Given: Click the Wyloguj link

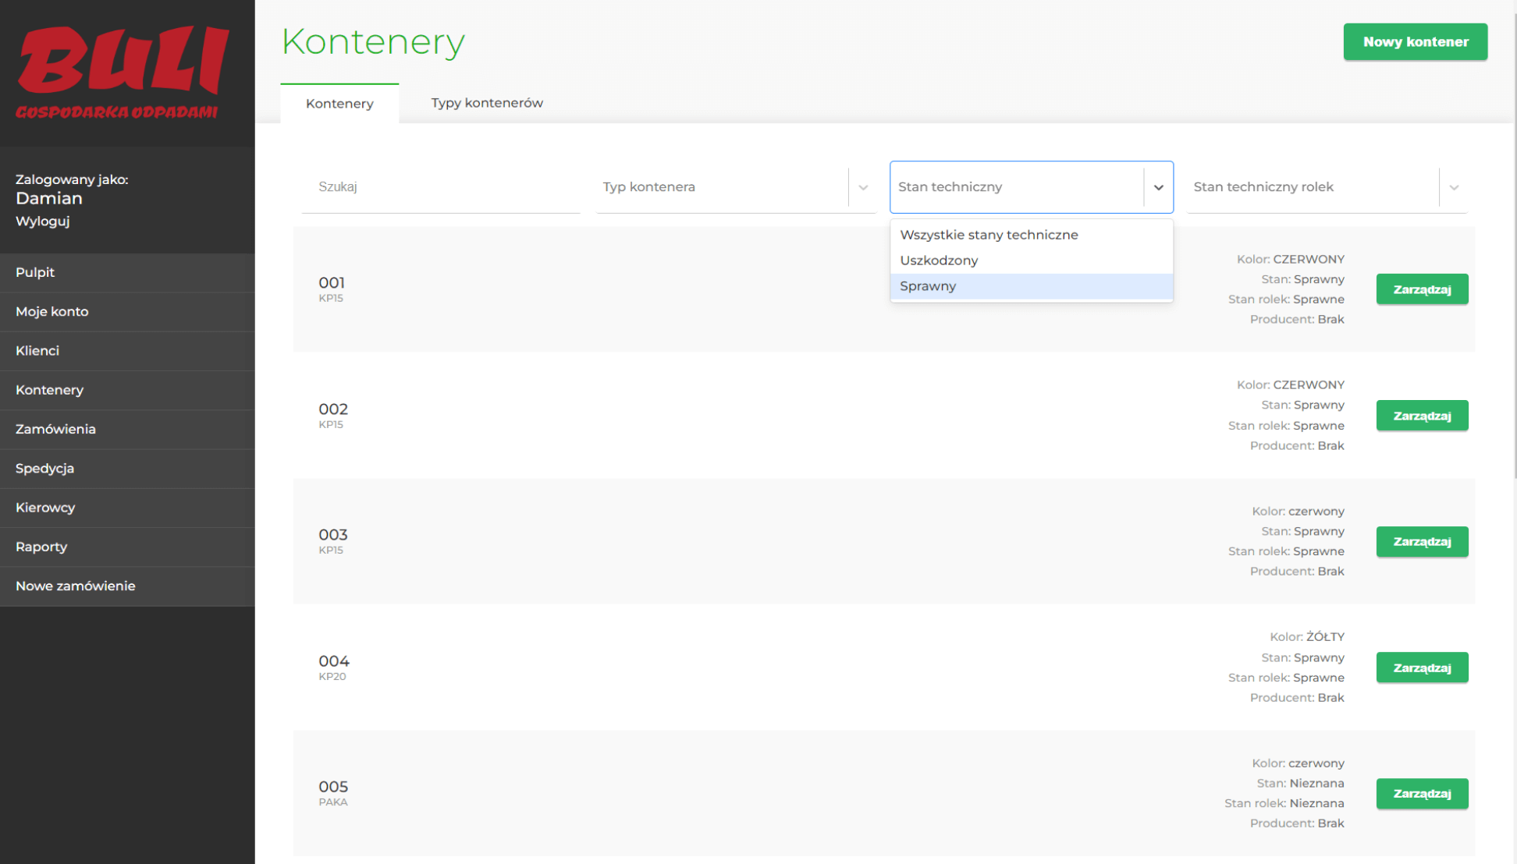Looking at the screenshot, I should pyautogui.click(x=43, y=221).
